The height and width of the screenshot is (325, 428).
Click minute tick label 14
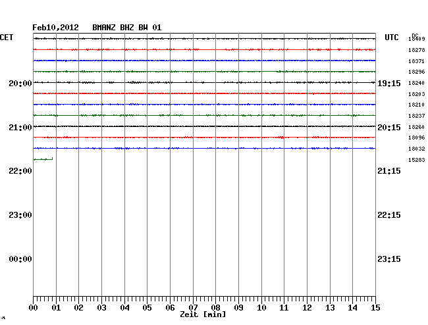pyautogui.click(x=353, y=308)
